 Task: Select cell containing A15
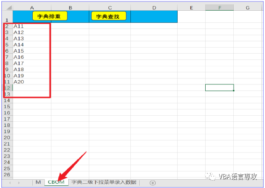pyautogui.click(x=32, y=51)
